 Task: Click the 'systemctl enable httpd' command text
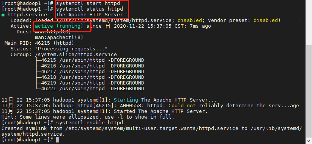tap(90, 122)
